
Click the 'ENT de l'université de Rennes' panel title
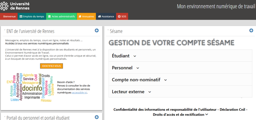30,31
